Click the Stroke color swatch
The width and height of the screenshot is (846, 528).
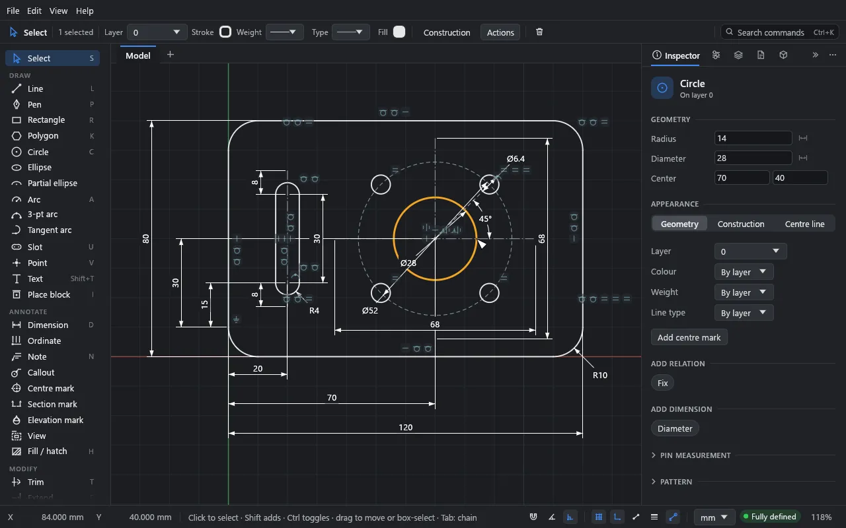pyautogui.click(x=225, y=32)
